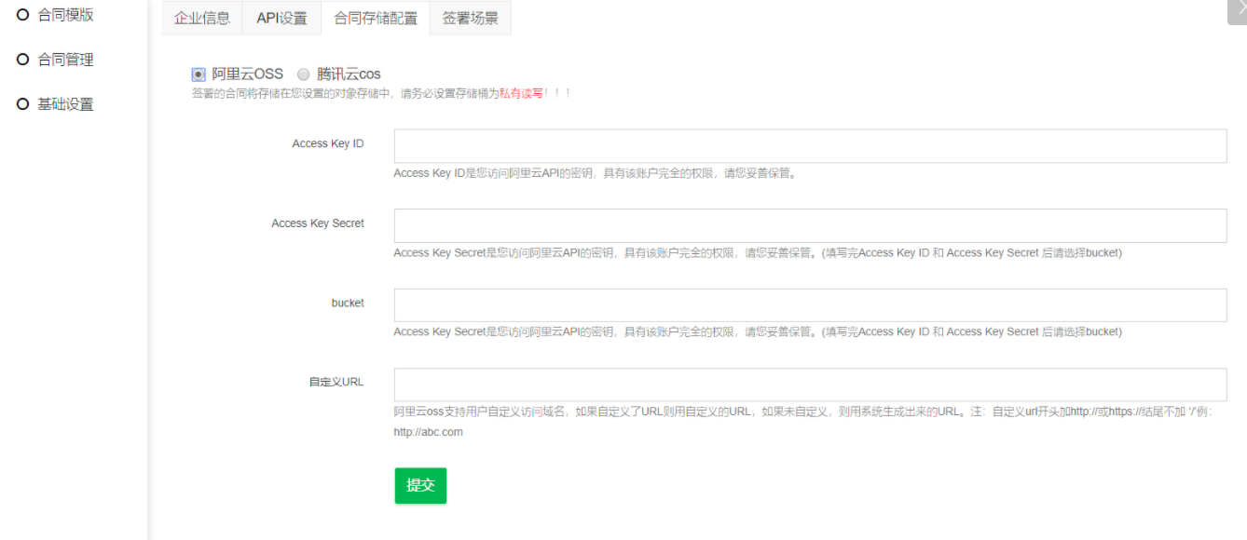This screenshot has width=1247, height=540.
Task: Click the 自定义URL field label
Action: coord(336,382)
